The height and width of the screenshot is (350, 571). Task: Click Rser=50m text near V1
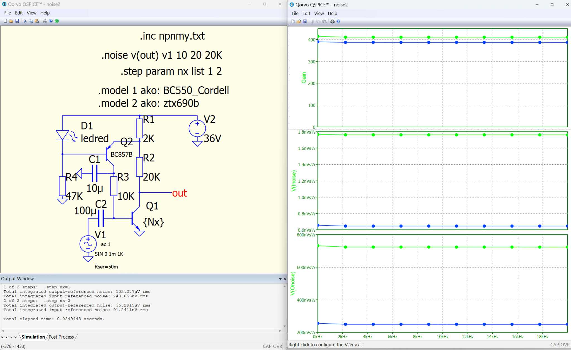(106, 267)
